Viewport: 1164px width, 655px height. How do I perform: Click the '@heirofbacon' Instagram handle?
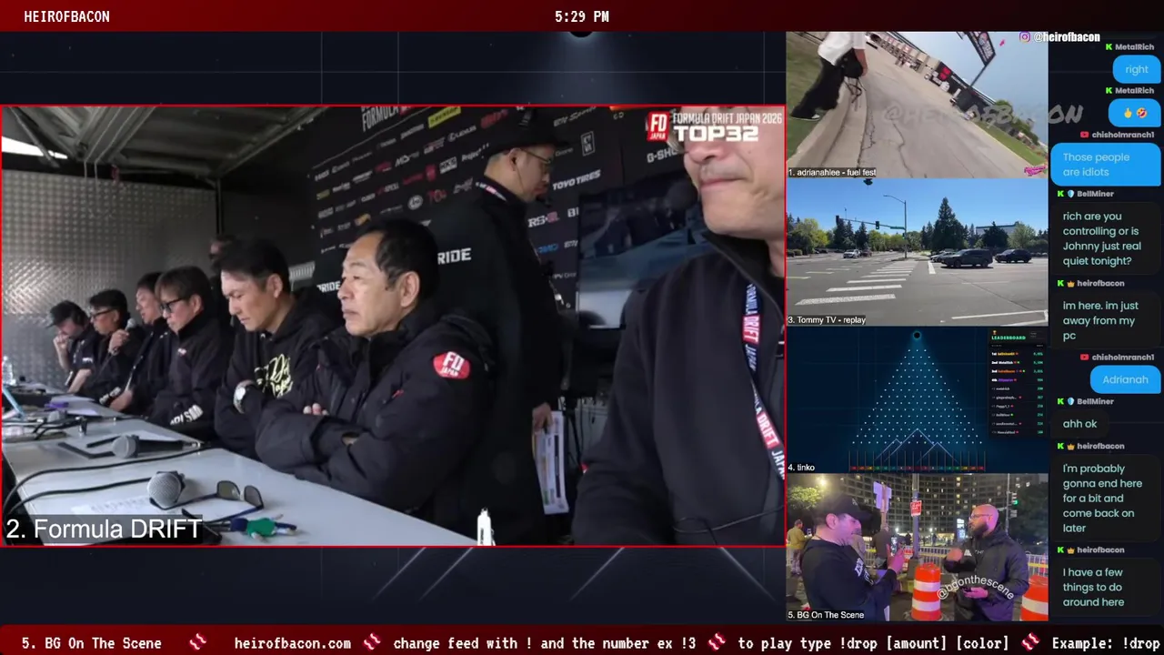point(1066,37)
